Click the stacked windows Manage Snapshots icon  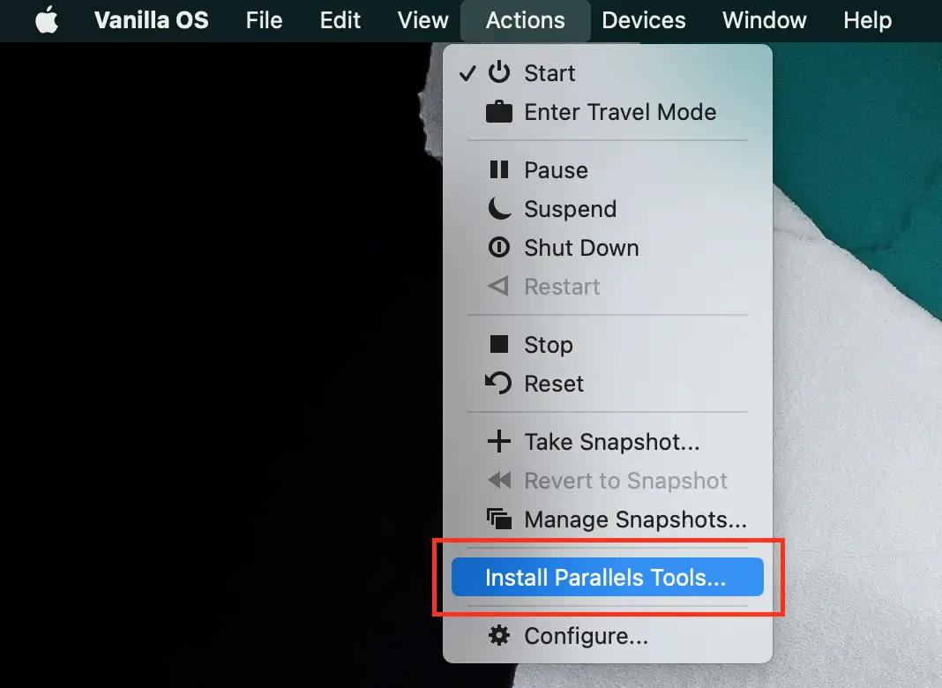tap(498, 520)
